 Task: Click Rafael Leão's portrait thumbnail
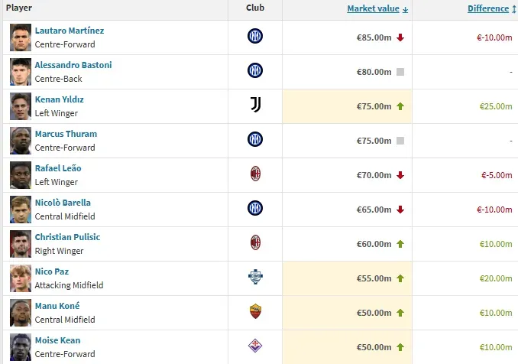coord(21,174)
